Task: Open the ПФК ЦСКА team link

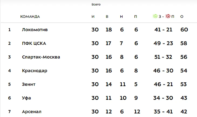Action: [34, 43]
